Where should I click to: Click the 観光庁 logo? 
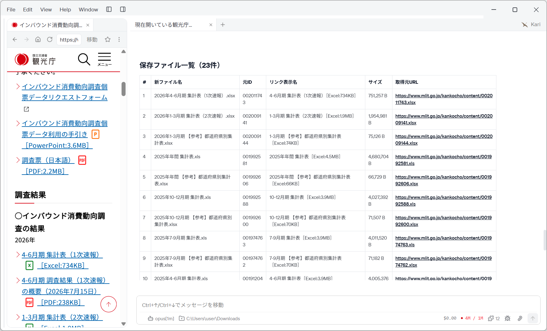tap(35, 59)
